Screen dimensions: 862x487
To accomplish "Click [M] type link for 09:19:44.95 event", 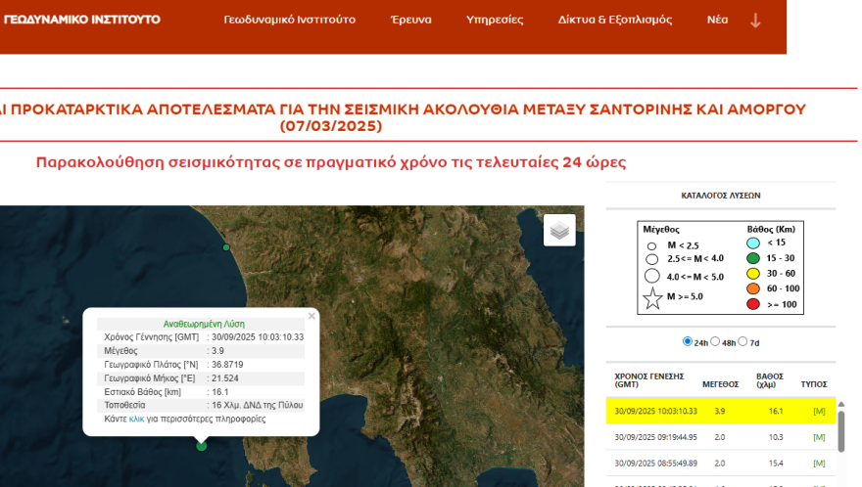I will point(819,437).
